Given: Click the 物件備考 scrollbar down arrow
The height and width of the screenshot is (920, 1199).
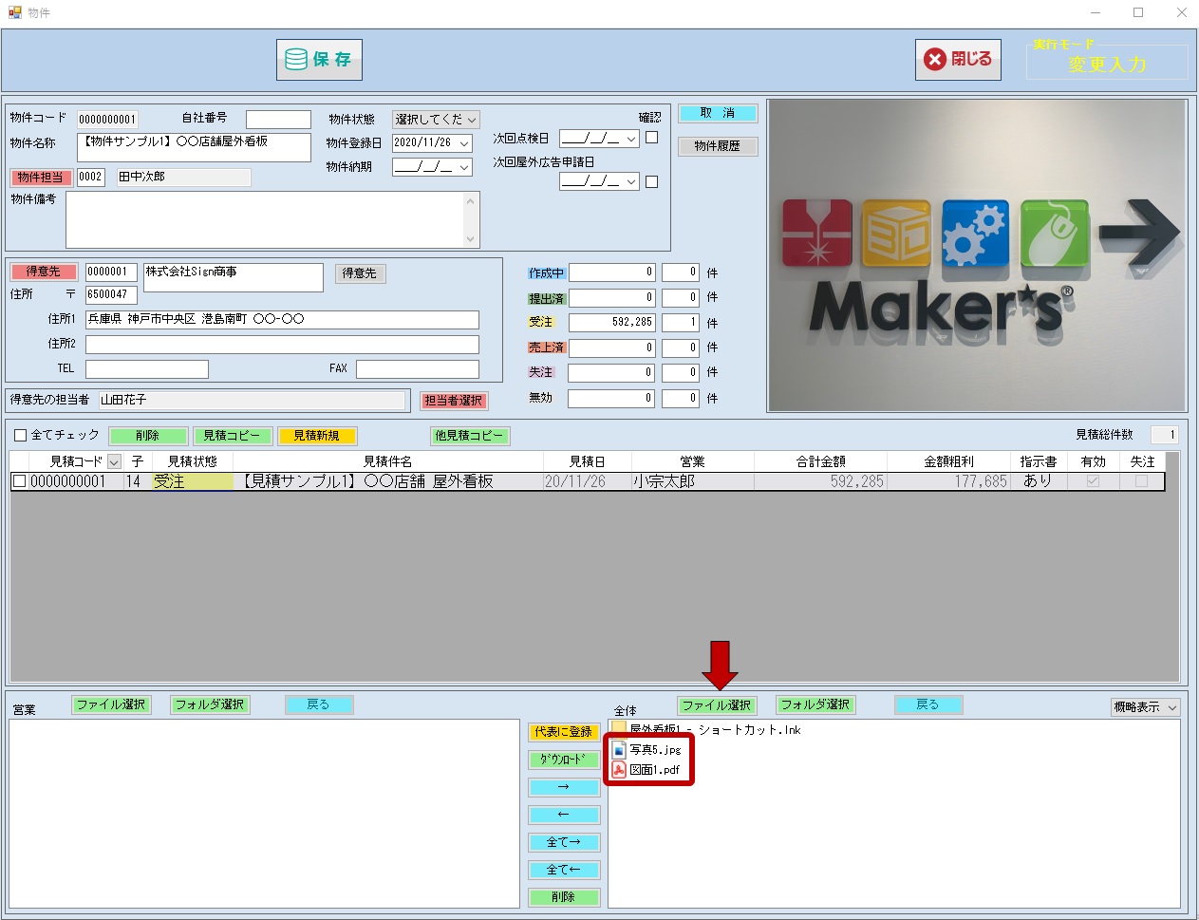Looking at the screenshot, I should click(471, 239).
